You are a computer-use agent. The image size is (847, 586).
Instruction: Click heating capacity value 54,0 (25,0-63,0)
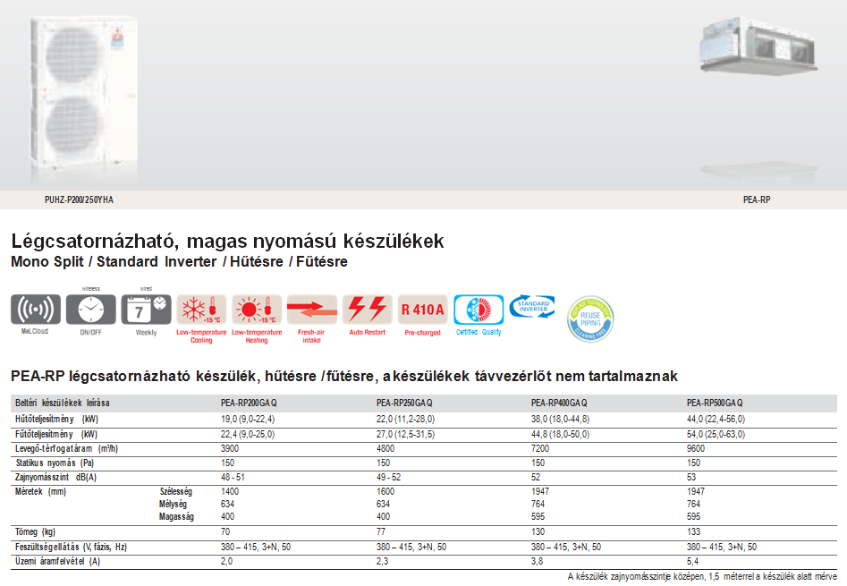point(716,434)
